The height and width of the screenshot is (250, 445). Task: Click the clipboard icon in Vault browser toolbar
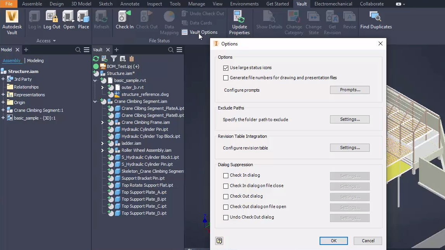[x=131, y=59]
